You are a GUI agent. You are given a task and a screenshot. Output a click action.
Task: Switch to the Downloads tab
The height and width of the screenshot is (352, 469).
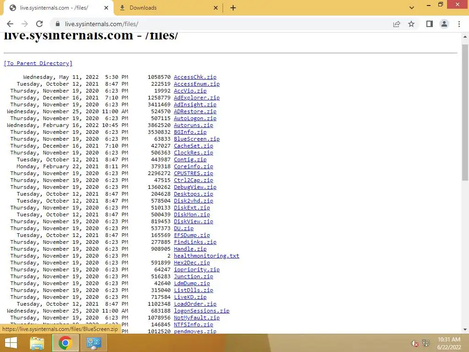(169, 8)
